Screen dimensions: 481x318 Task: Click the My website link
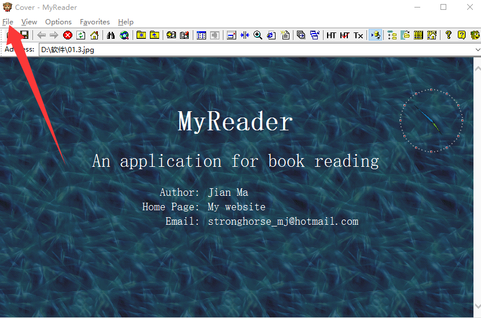pos(236,207)
